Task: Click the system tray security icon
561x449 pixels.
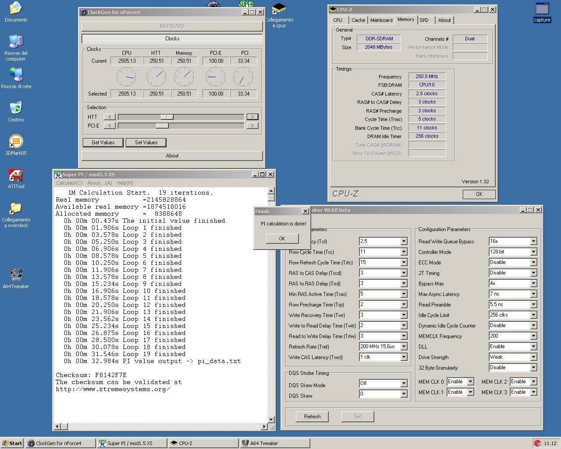Action: click(537, 443)
